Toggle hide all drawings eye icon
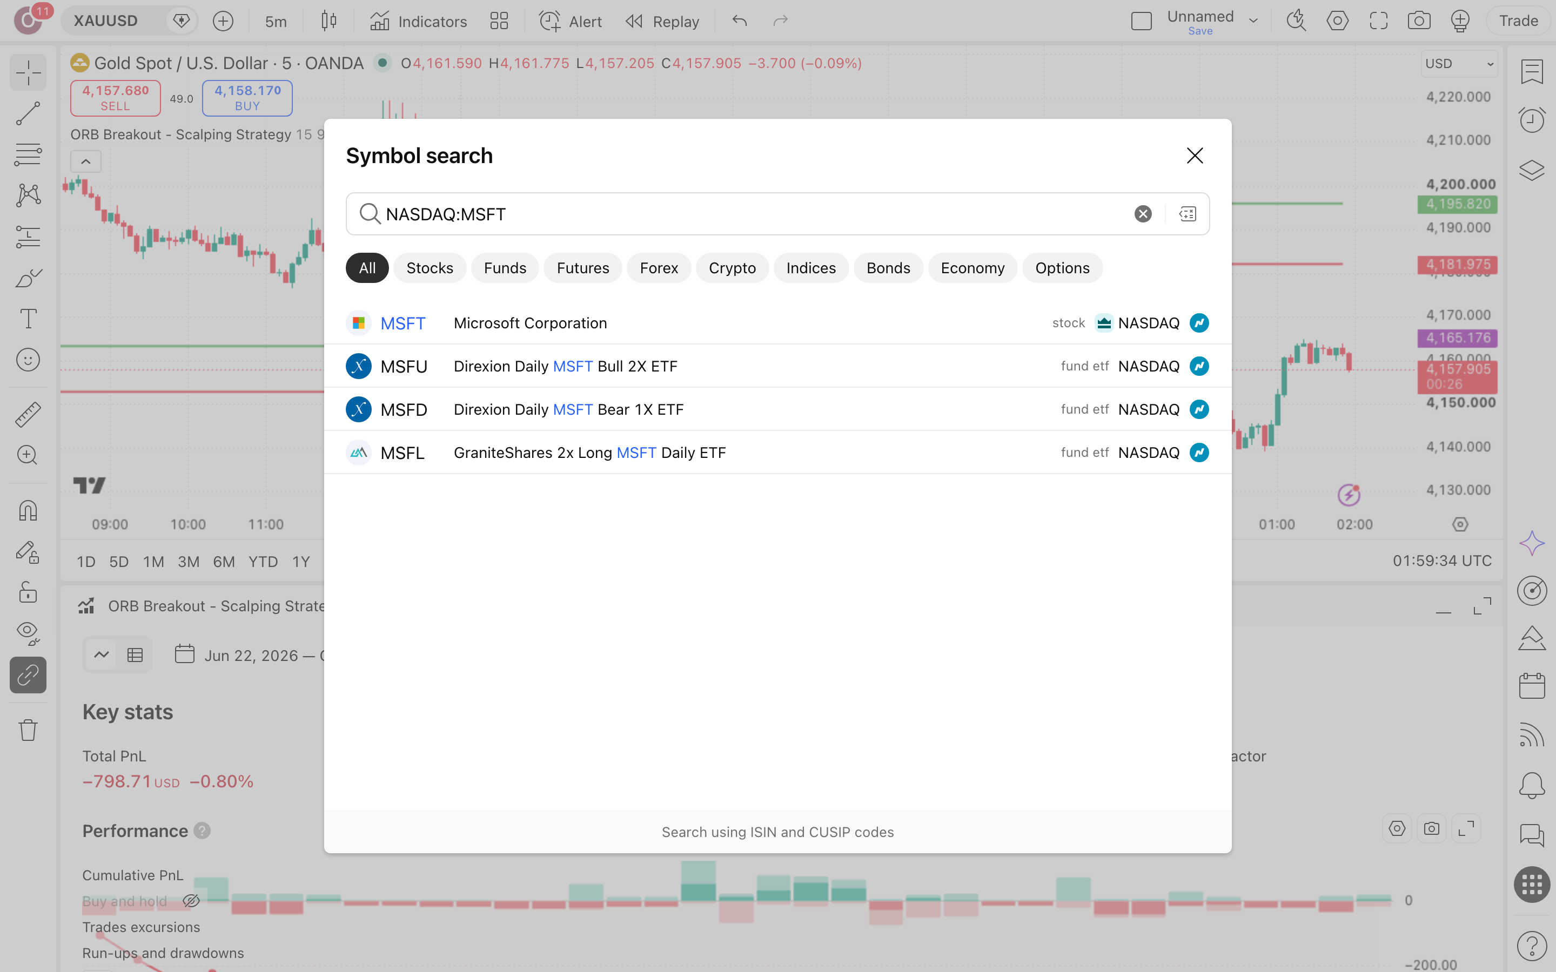Viewport: 1556px width, 972px height. point(28,633)
